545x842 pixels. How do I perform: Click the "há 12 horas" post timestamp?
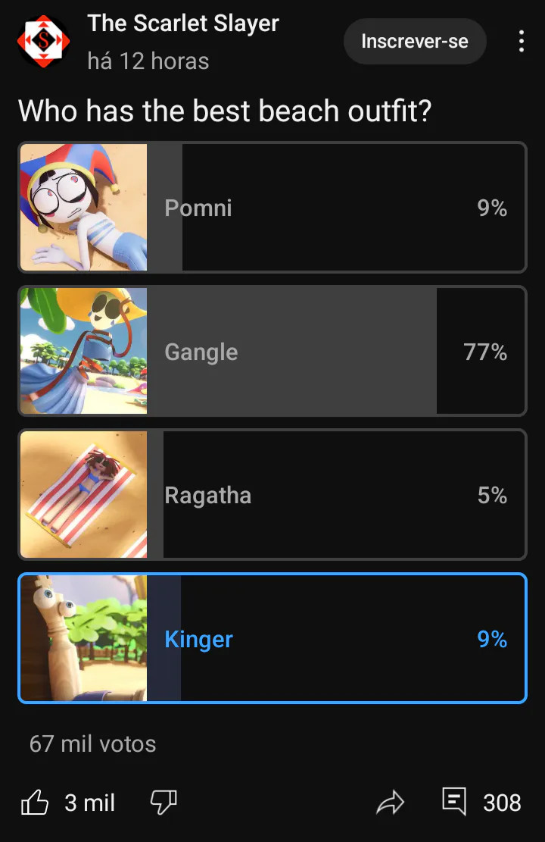pos(148,61)
